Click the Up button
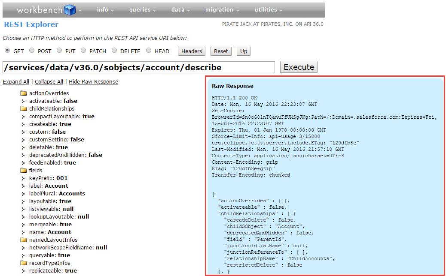 pyautogui.click(x=244, y=51)
